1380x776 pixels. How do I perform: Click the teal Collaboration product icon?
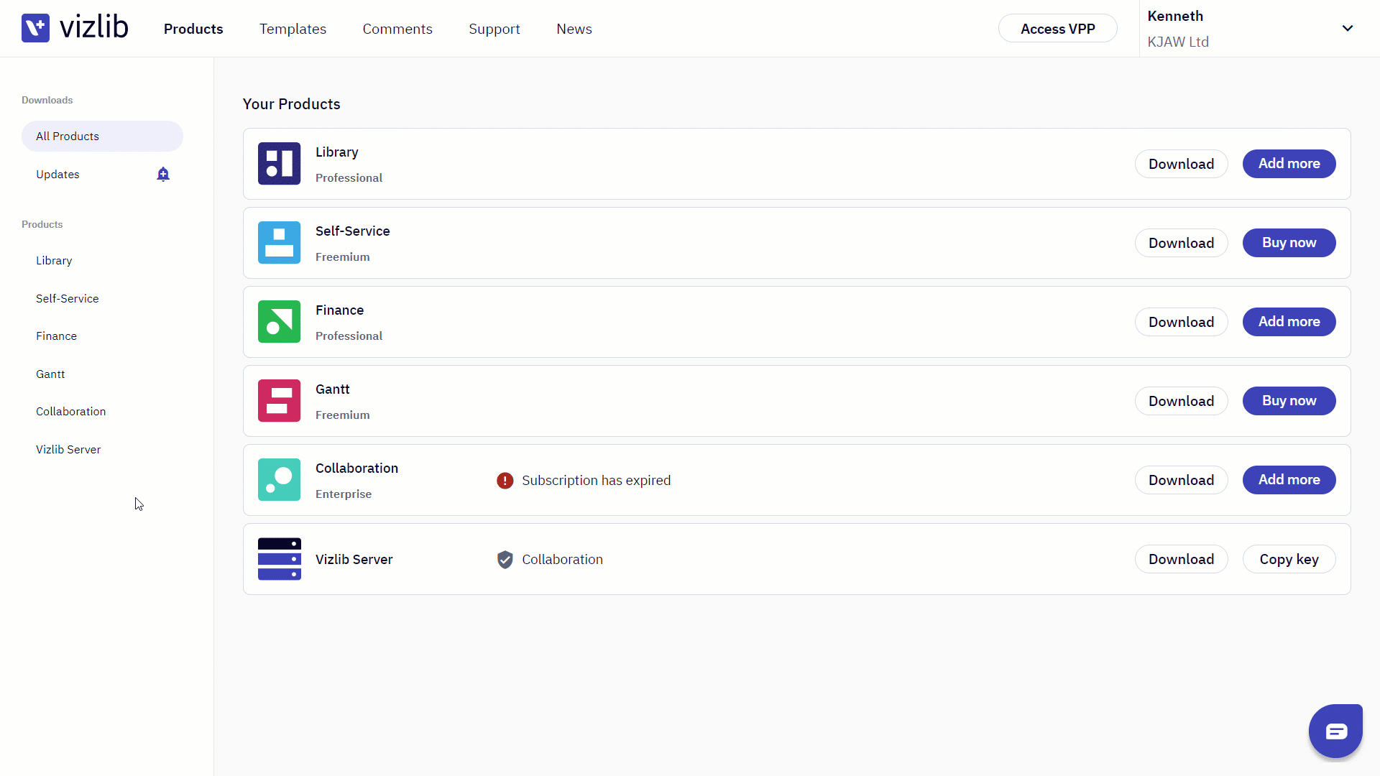[x=279, y=480]
